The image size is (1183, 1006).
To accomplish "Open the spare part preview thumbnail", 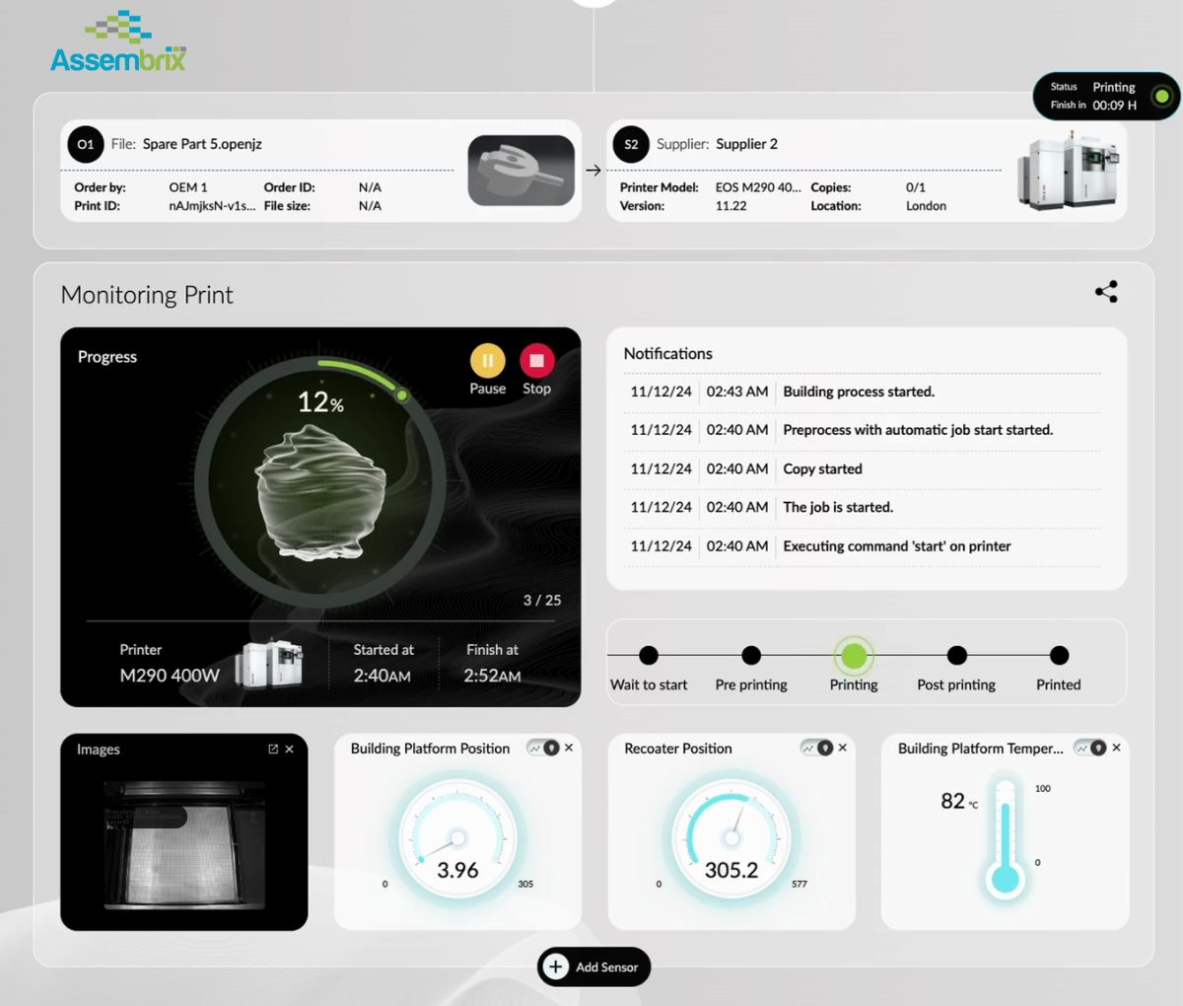I will click(x=521, y=171).
